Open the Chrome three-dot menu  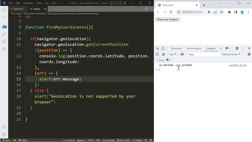248,12
